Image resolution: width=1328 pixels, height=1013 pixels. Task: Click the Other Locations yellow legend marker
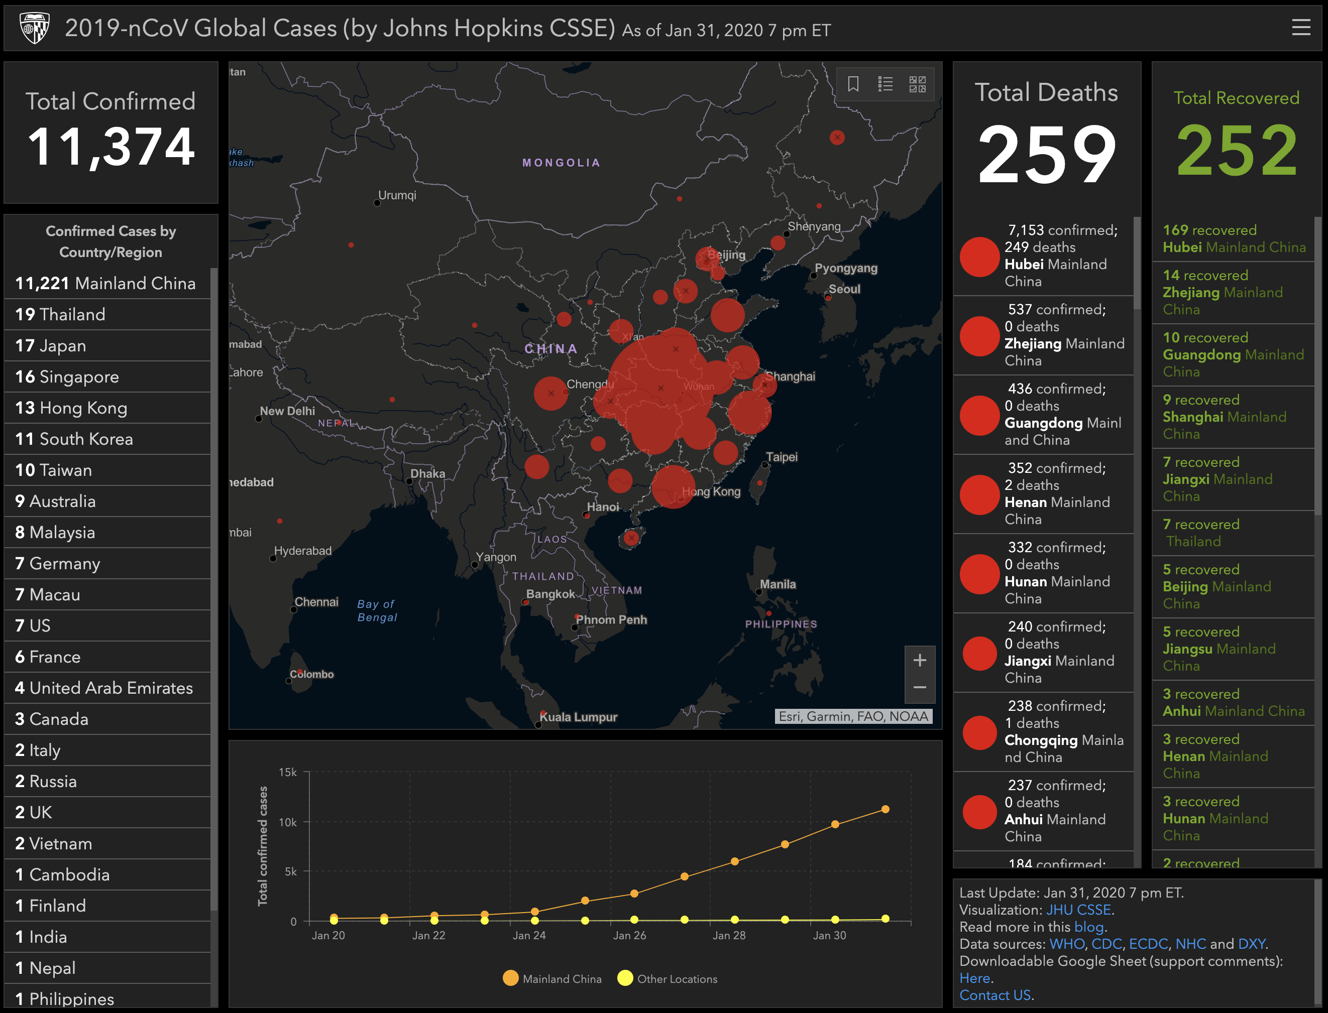point(625,978)
